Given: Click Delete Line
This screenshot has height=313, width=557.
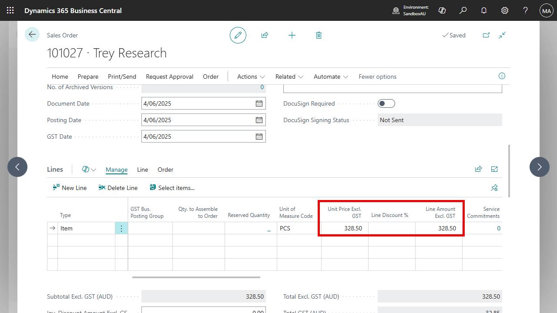Looking at the screenshot, I should (x=118, y=188).
